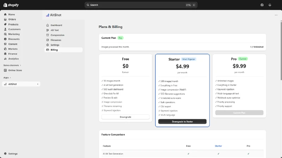The image size is (282, 158).
Task: Click the Content icon
Action: (x=5, y=44)
